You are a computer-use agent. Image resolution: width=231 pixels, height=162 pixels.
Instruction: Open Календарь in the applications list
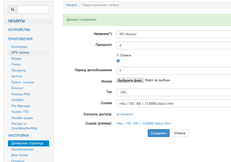19,47
